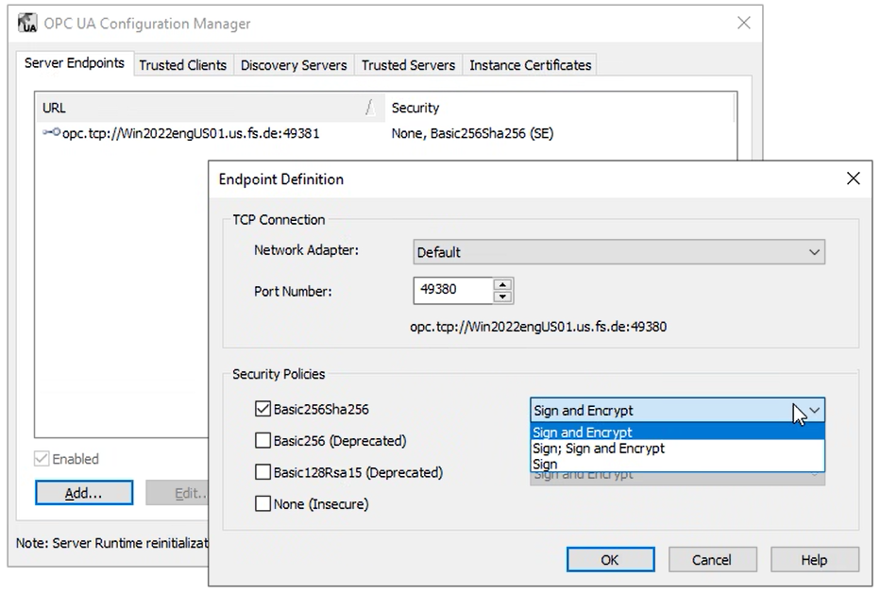Click inside the Port Number field

(452, 290)
